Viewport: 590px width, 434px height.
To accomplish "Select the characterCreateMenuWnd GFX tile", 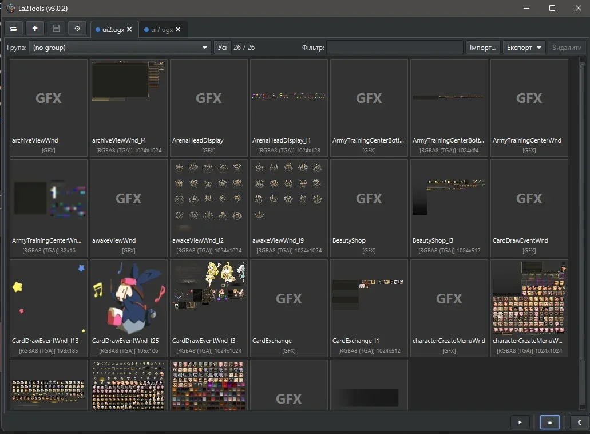I will [x=449, y=308].
